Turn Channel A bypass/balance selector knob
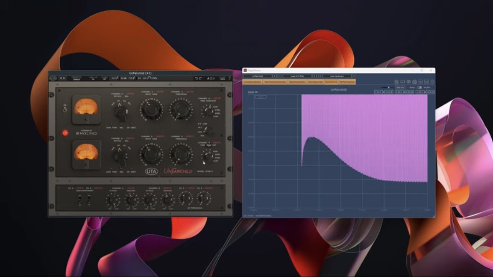 tap(120, 111)
